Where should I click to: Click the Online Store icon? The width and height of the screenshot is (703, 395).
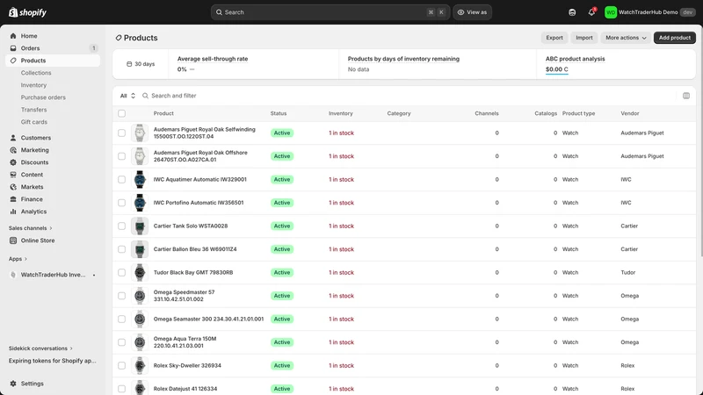point(13,241)
